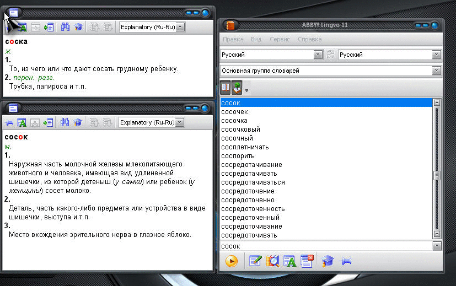The height and width of the screenshot is (286, 456).
Task: Toggle the tree-on-book dictionary button
Action: [237, 88]
